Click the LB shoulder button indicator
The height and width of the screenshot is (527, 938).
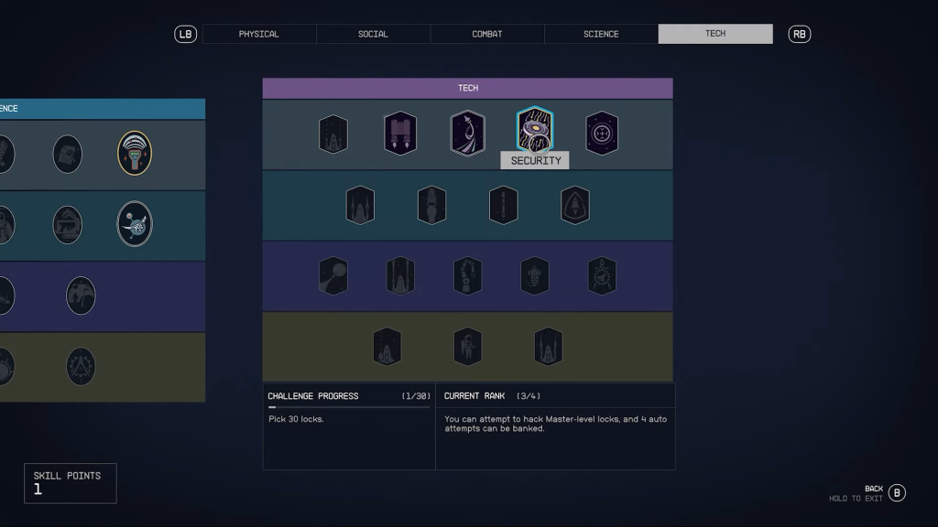pyautogui.click(x=183, y=33)
